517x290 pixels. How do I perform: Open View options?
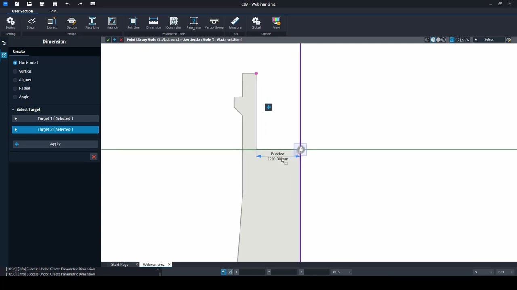(276, 23)
